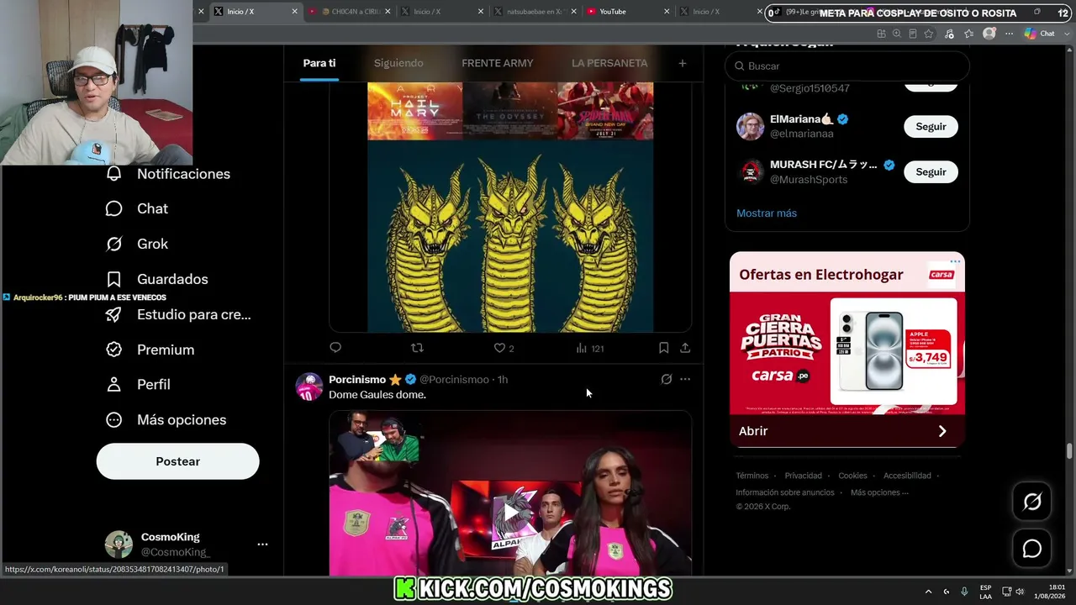The image size is (1076, 605).
Task: Open the three-dragon meme image
Action: click(510, 208)
